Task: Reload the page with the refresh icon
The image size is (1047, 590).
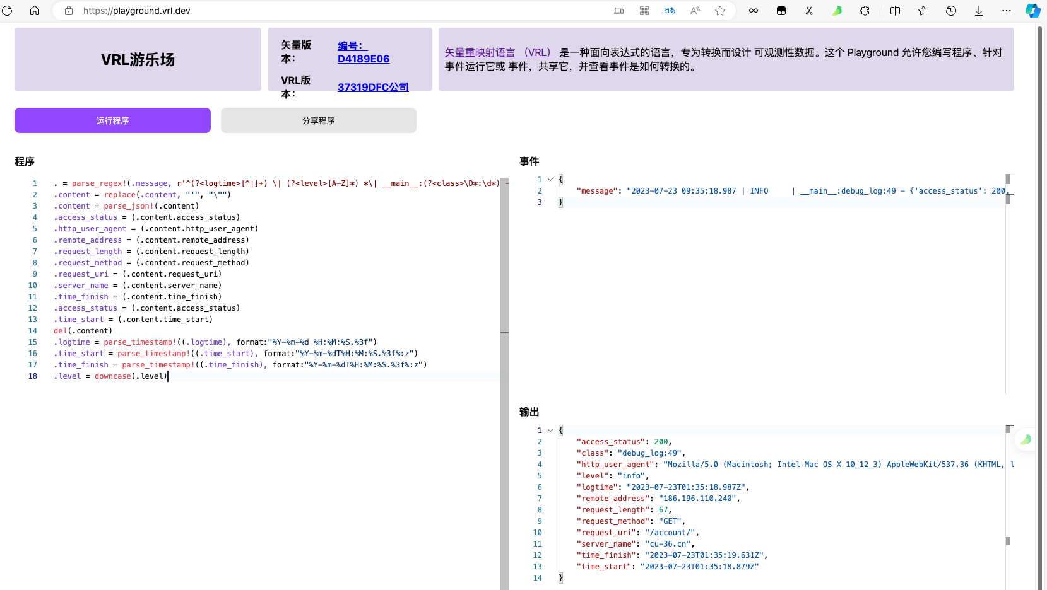Action: [8, 11]
